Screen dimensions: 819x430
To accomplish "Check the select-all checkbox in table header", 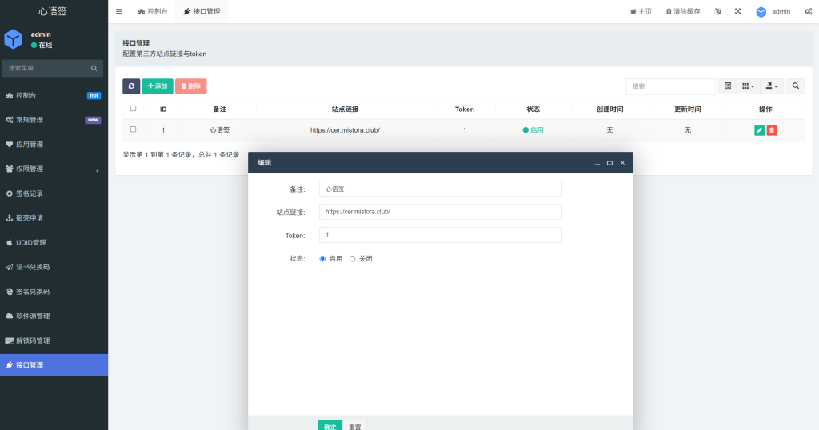I will [134, 109].
